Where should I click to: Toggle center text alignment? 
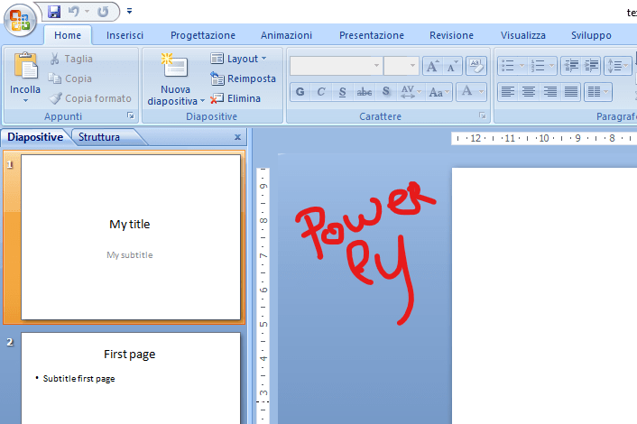click(x=529, y=92)
